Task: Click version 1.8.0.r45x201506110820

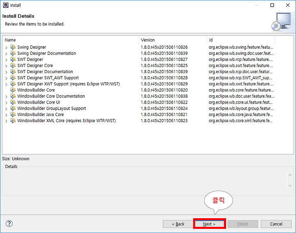Action: pyautogui.click(x=164, y=90)
